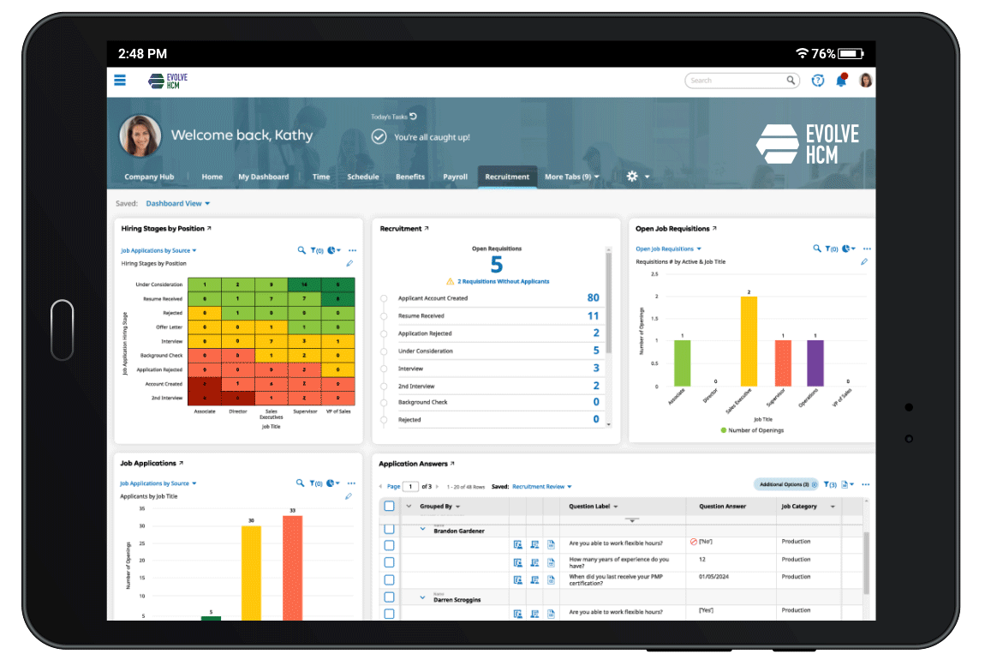This screenshot has height=660, width=985.
Task: Click the Evolve HCM logo in header
Action: tap(168, 81)
